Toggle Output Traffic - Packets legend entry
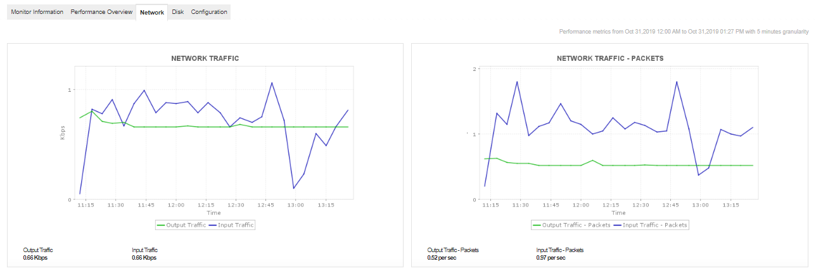 click(572, 225)
